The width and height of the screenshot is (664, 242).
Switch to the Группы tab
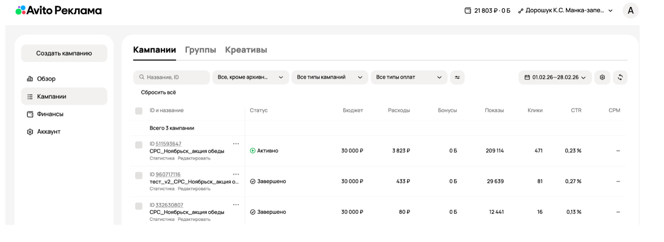pos(200,50)
